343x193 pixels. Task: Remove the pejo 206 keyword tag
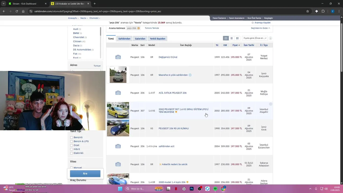[139, 28]
